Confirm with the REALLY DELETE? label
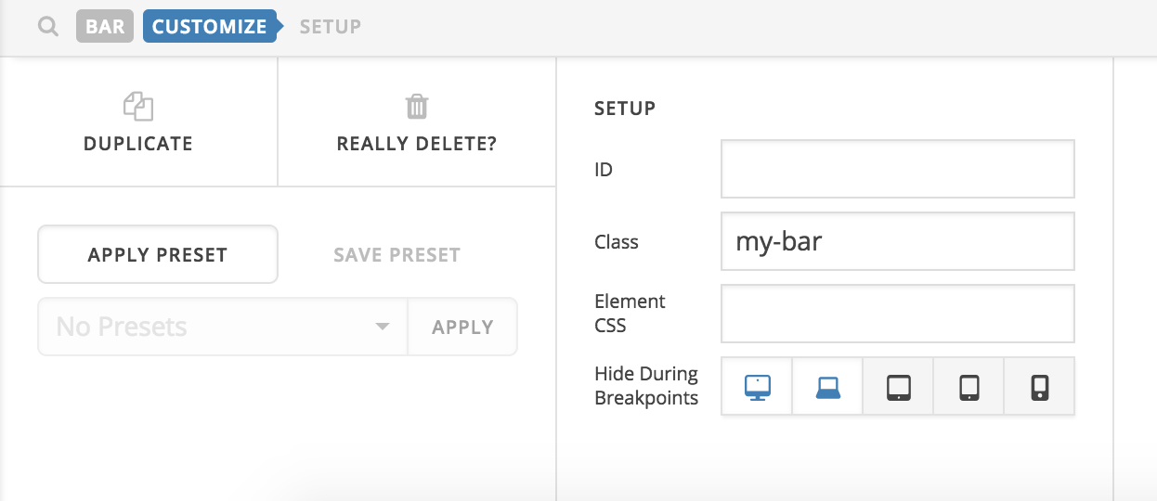 [x=417, y=144]
